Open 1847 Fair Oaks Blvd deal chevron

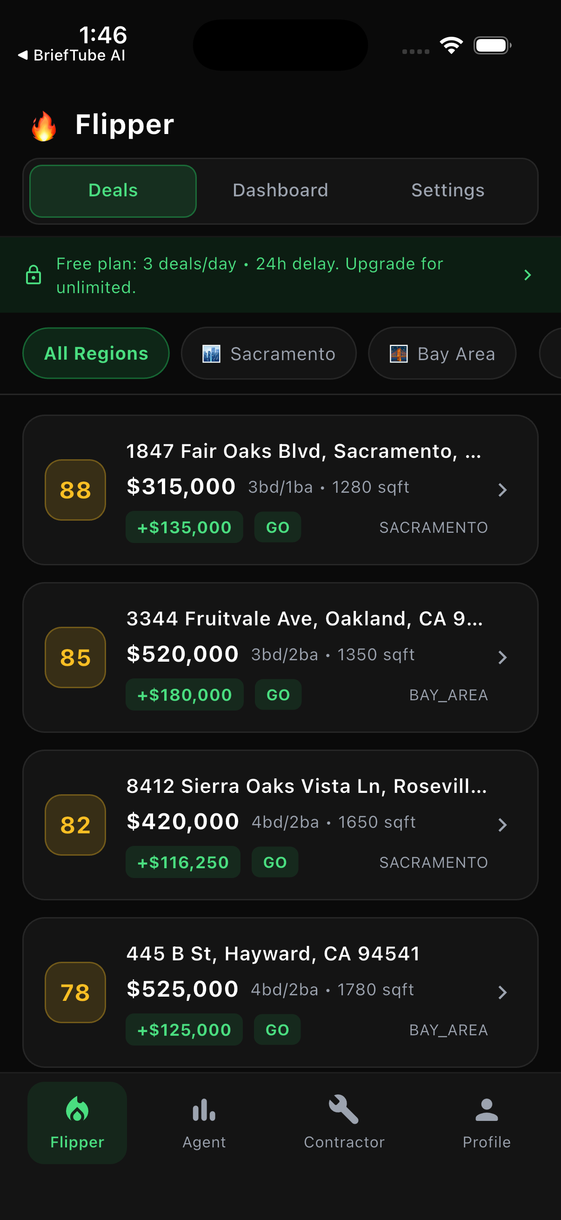pyautogui.click(x=502, y=489)
